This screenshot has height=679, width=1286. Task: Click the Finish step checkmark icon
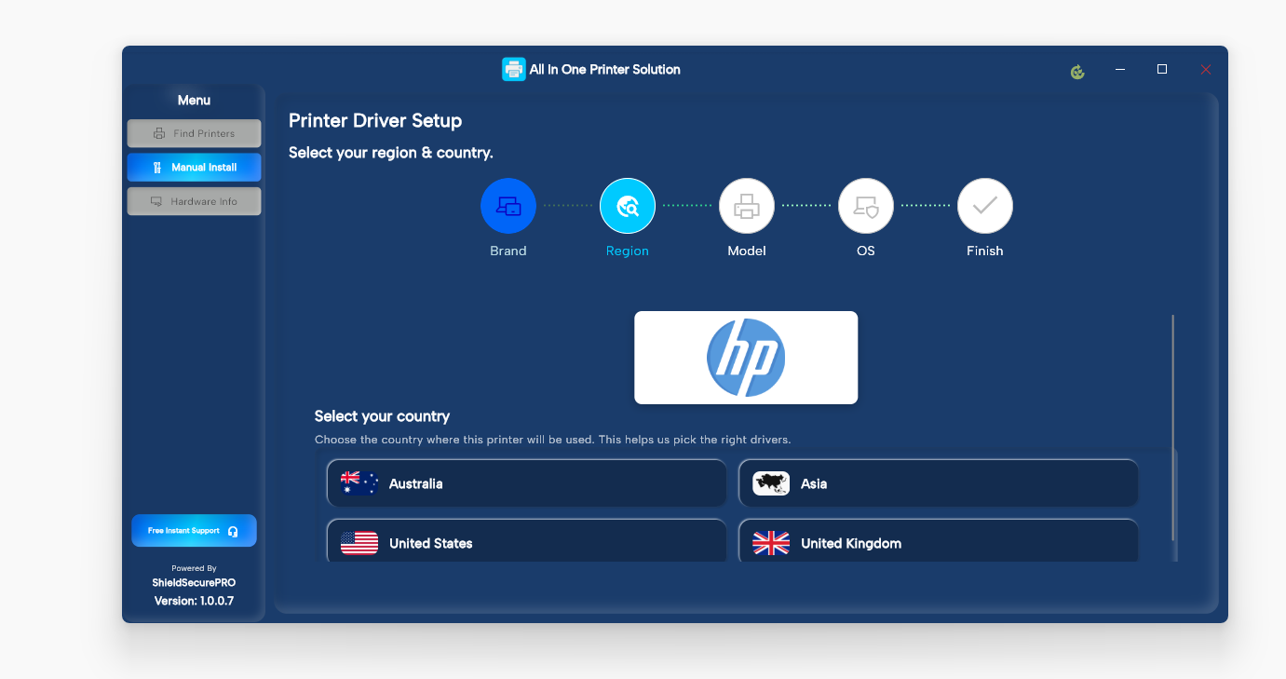coord(985,206)
